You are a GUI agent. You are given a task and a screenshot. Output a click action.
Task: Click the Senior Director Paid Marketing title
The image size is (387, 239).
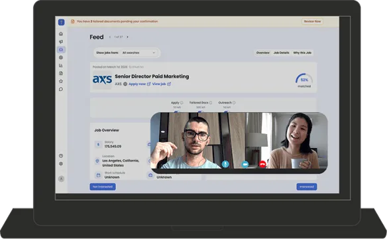152,76
